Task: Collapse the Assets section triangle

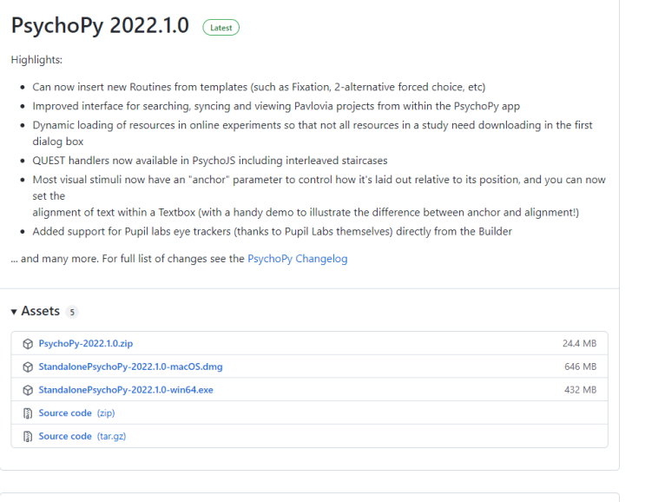Action: 14,311
